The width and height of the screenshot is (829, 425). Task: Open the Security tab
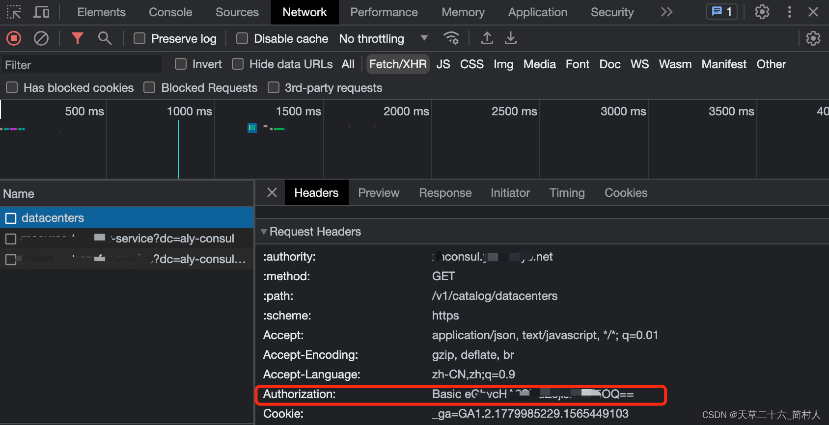point(612,12)
